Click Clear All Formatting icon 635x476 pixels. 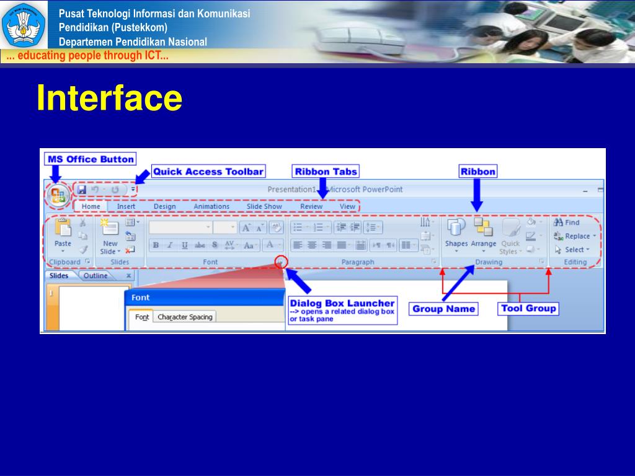click(x=277, y=227)
